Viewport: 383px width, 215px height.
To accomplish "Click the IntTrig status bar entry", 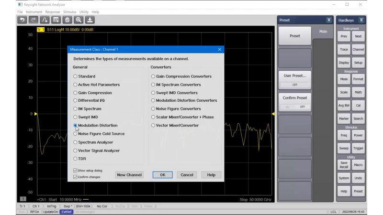I will [x=52, y=206].
